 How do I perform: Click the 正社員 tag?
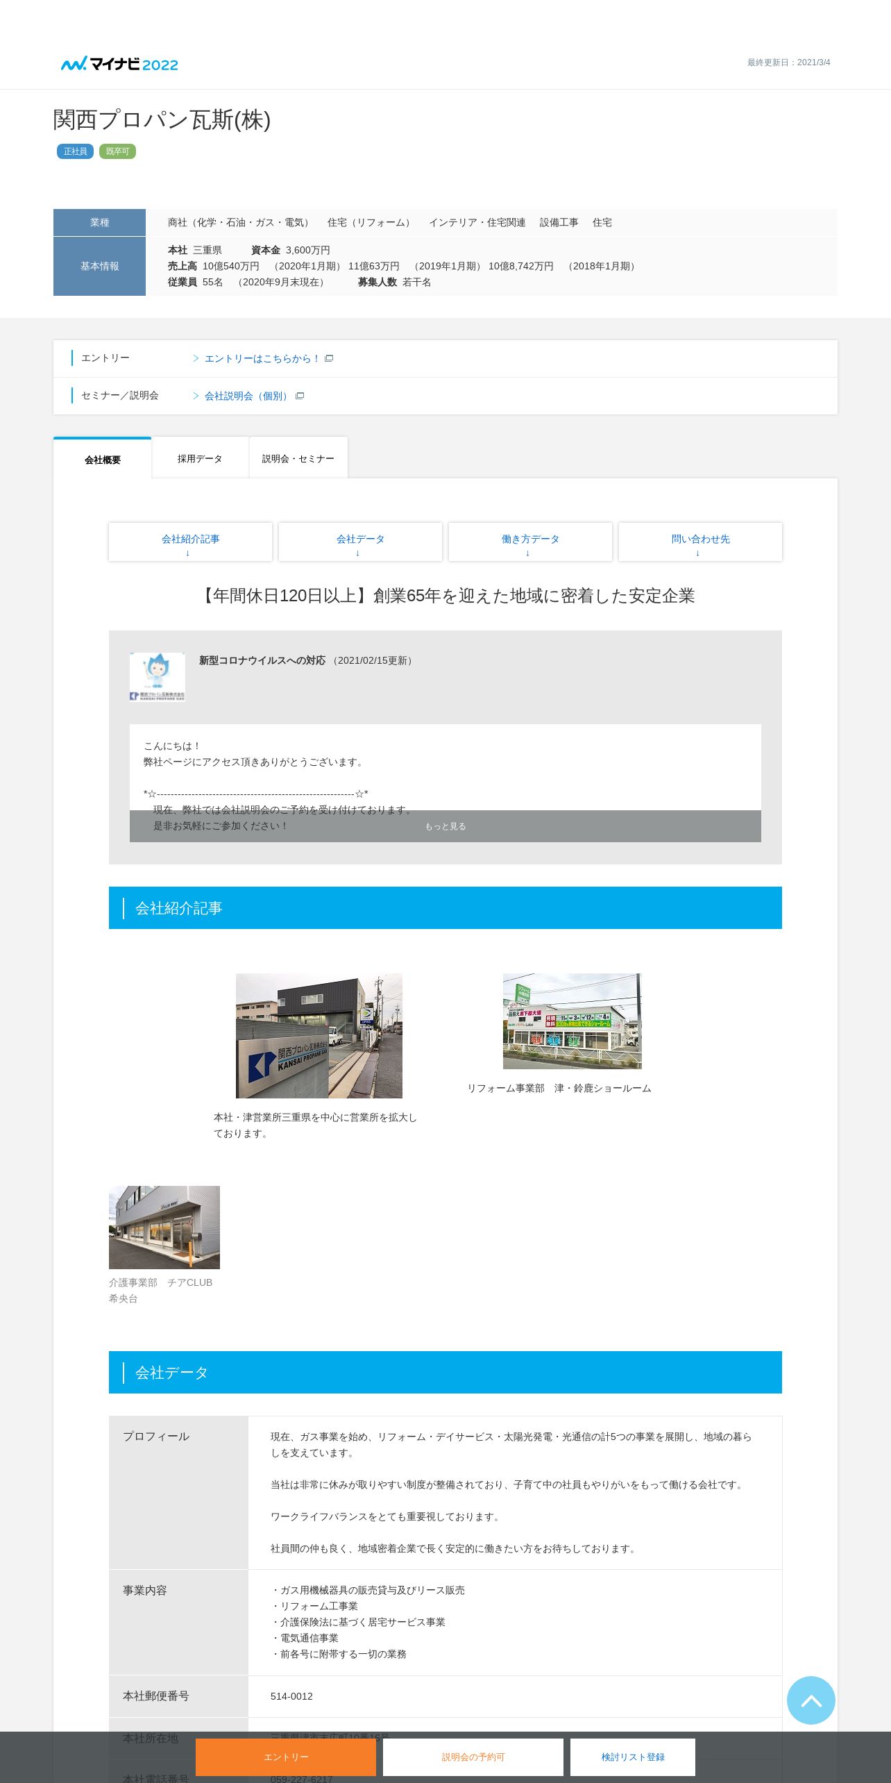click(75, 151)
